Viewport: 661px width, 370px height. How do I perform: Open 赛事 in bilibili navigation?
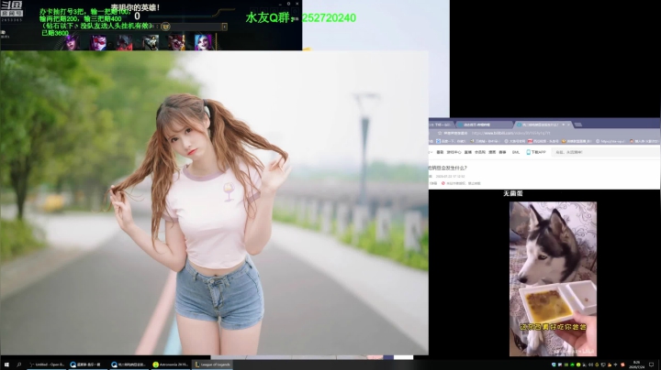[502, 152]
